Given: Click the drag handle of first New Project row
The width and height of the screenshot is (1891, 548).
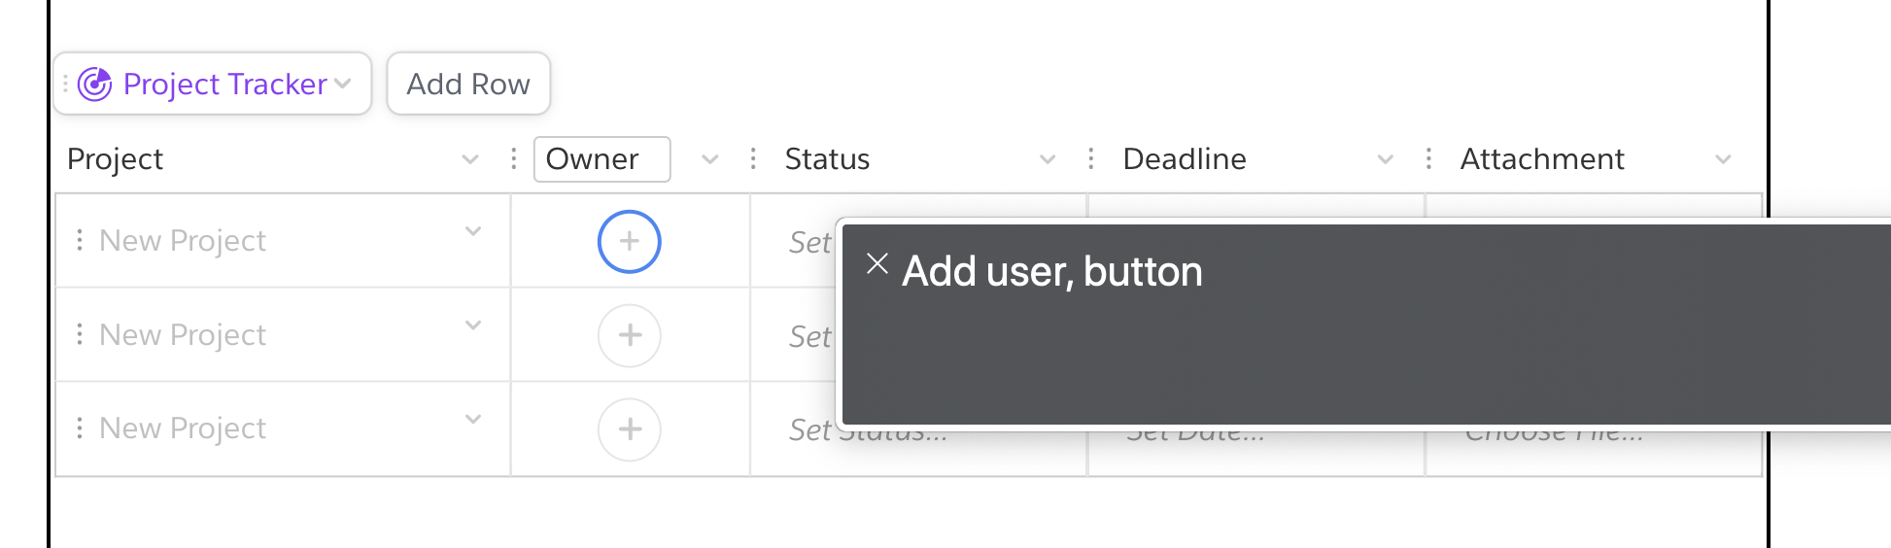Looking at the screenshot, I should [80, 240].
